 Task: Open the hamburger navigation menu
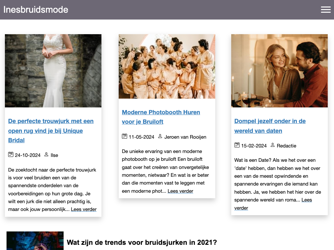tap(326, 10)
